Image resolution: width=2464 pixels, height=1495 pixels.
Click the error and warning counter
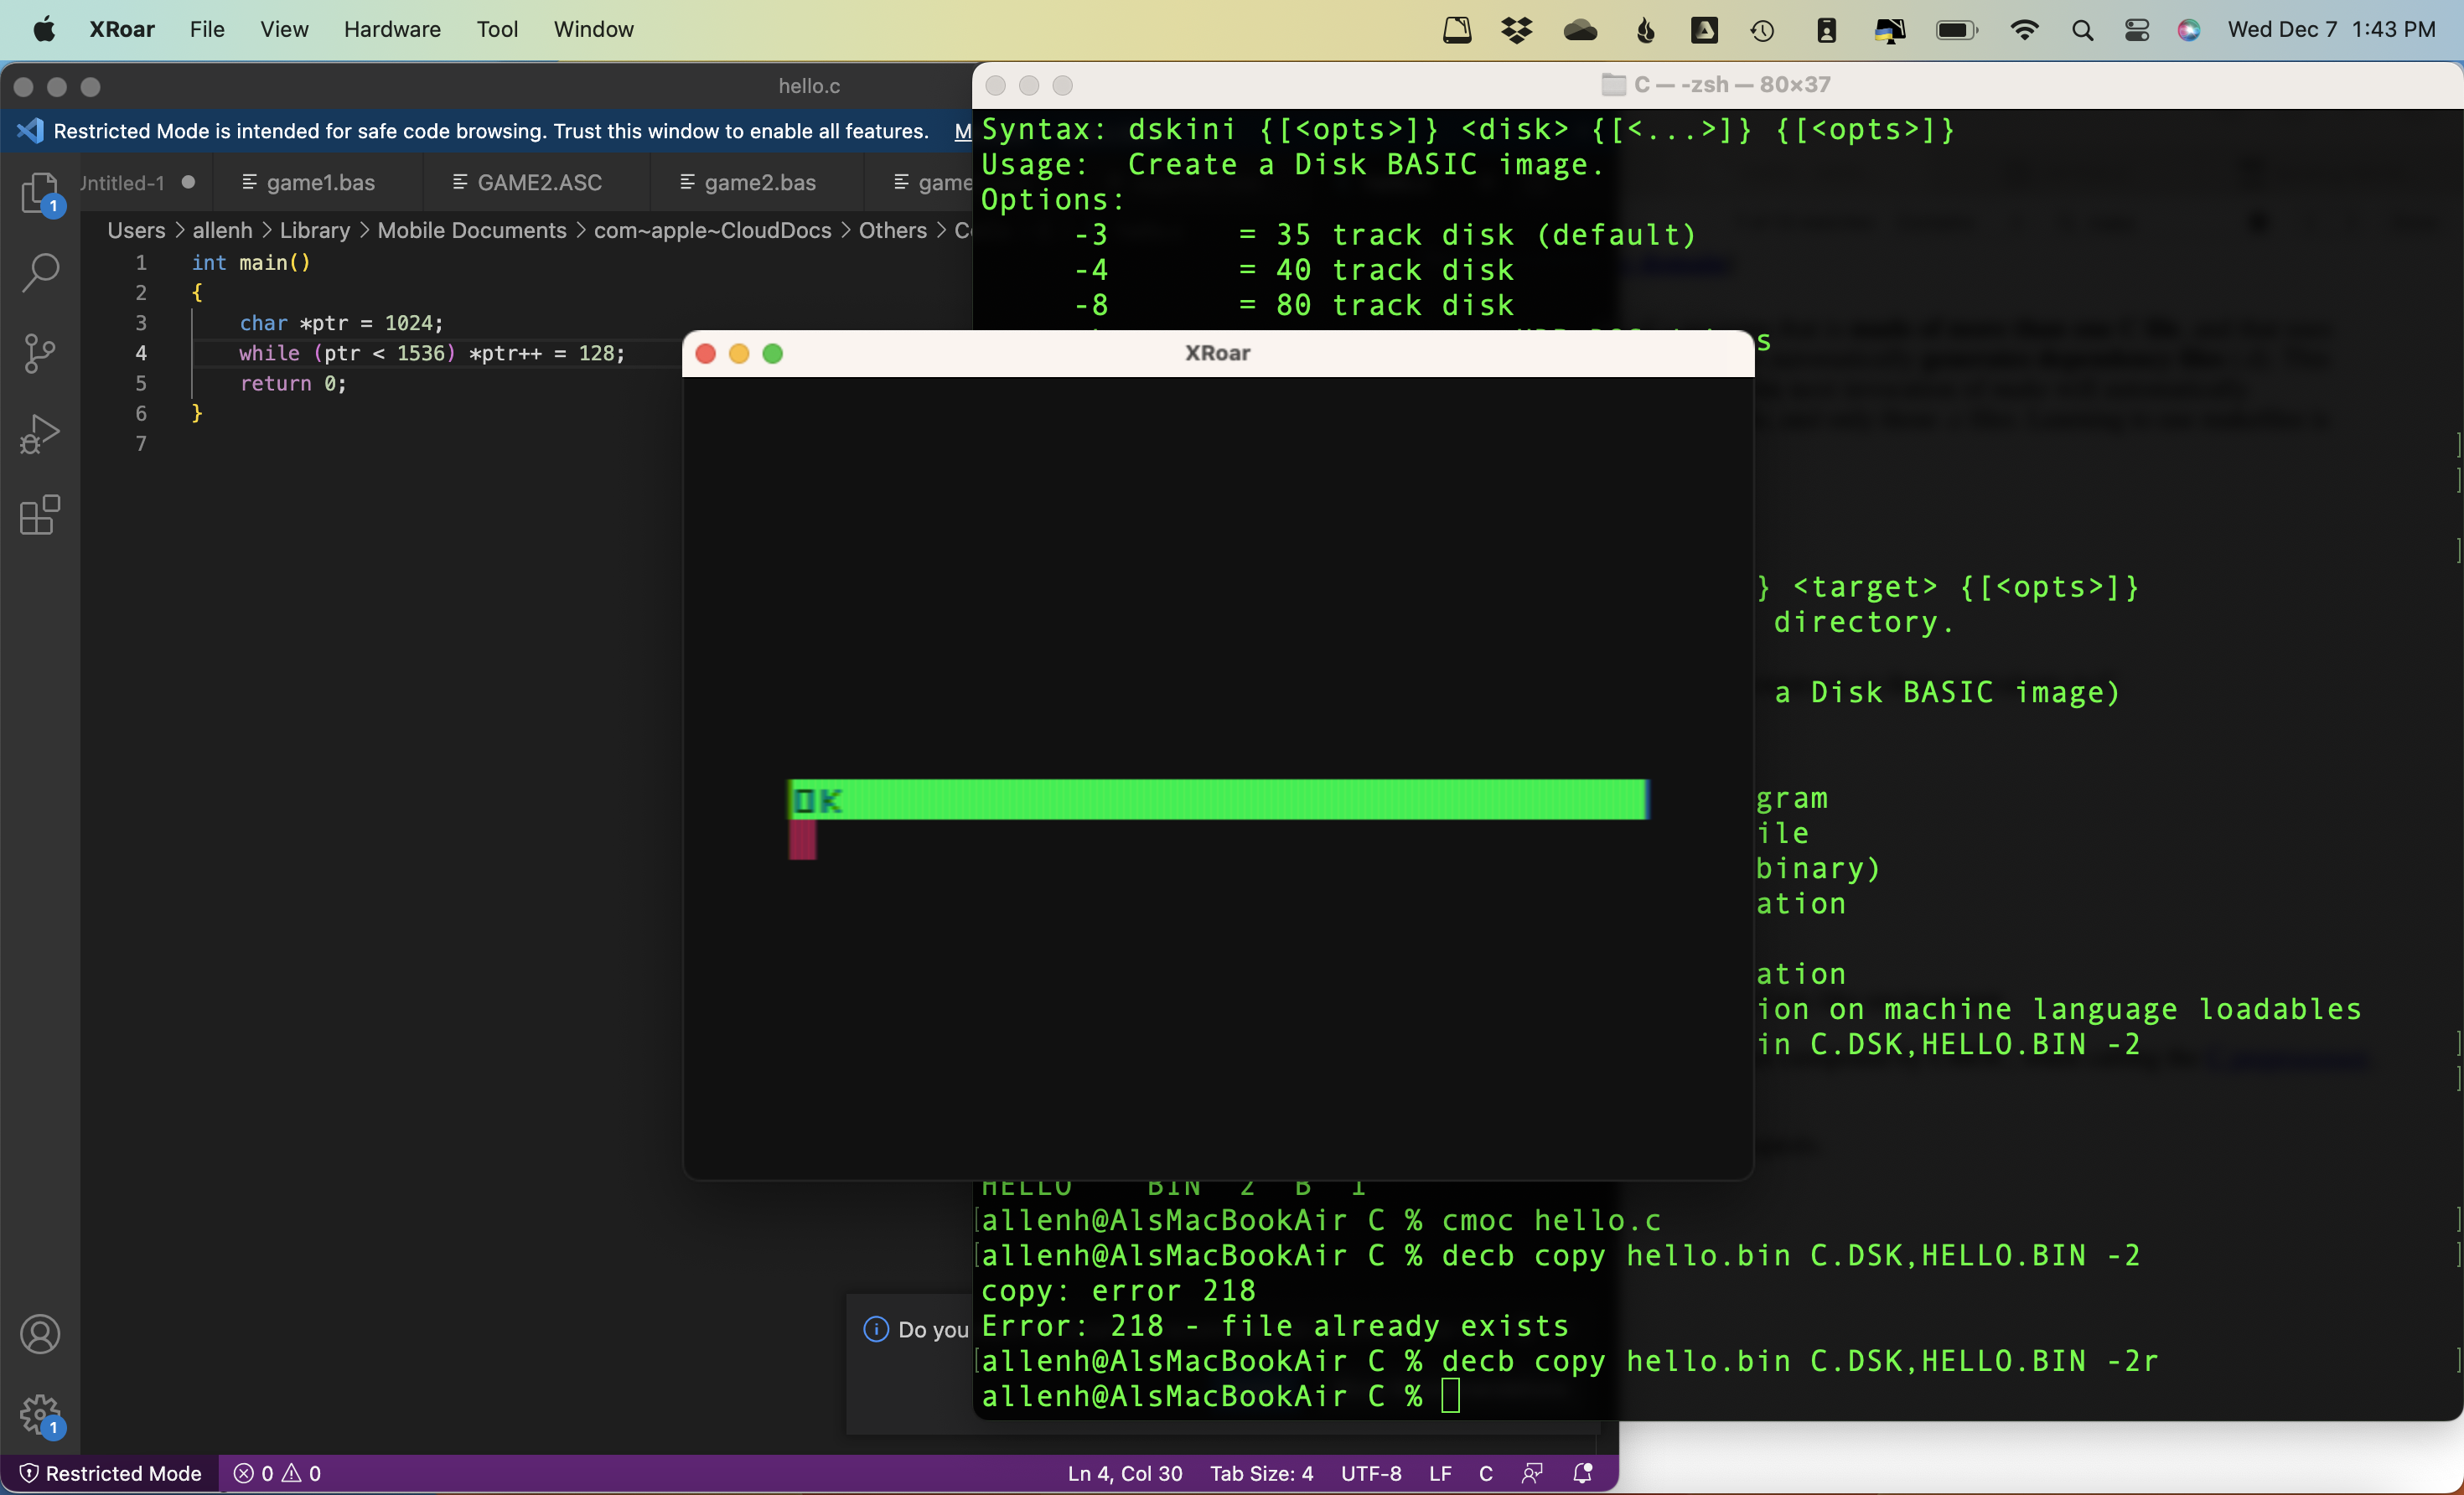pos(277,1473)
